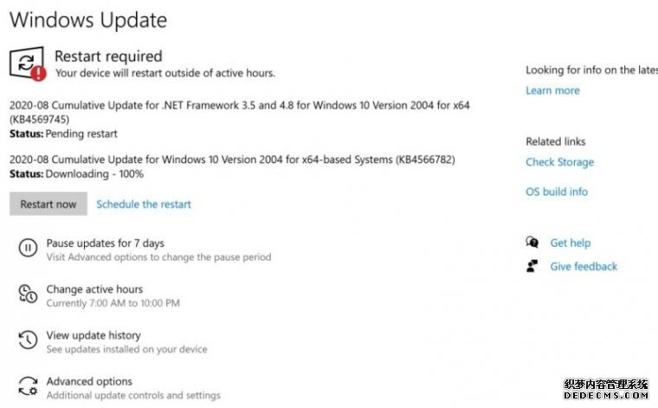Screen dimensions: 658x408
Task: Open the Get help link
Action: 570,243
